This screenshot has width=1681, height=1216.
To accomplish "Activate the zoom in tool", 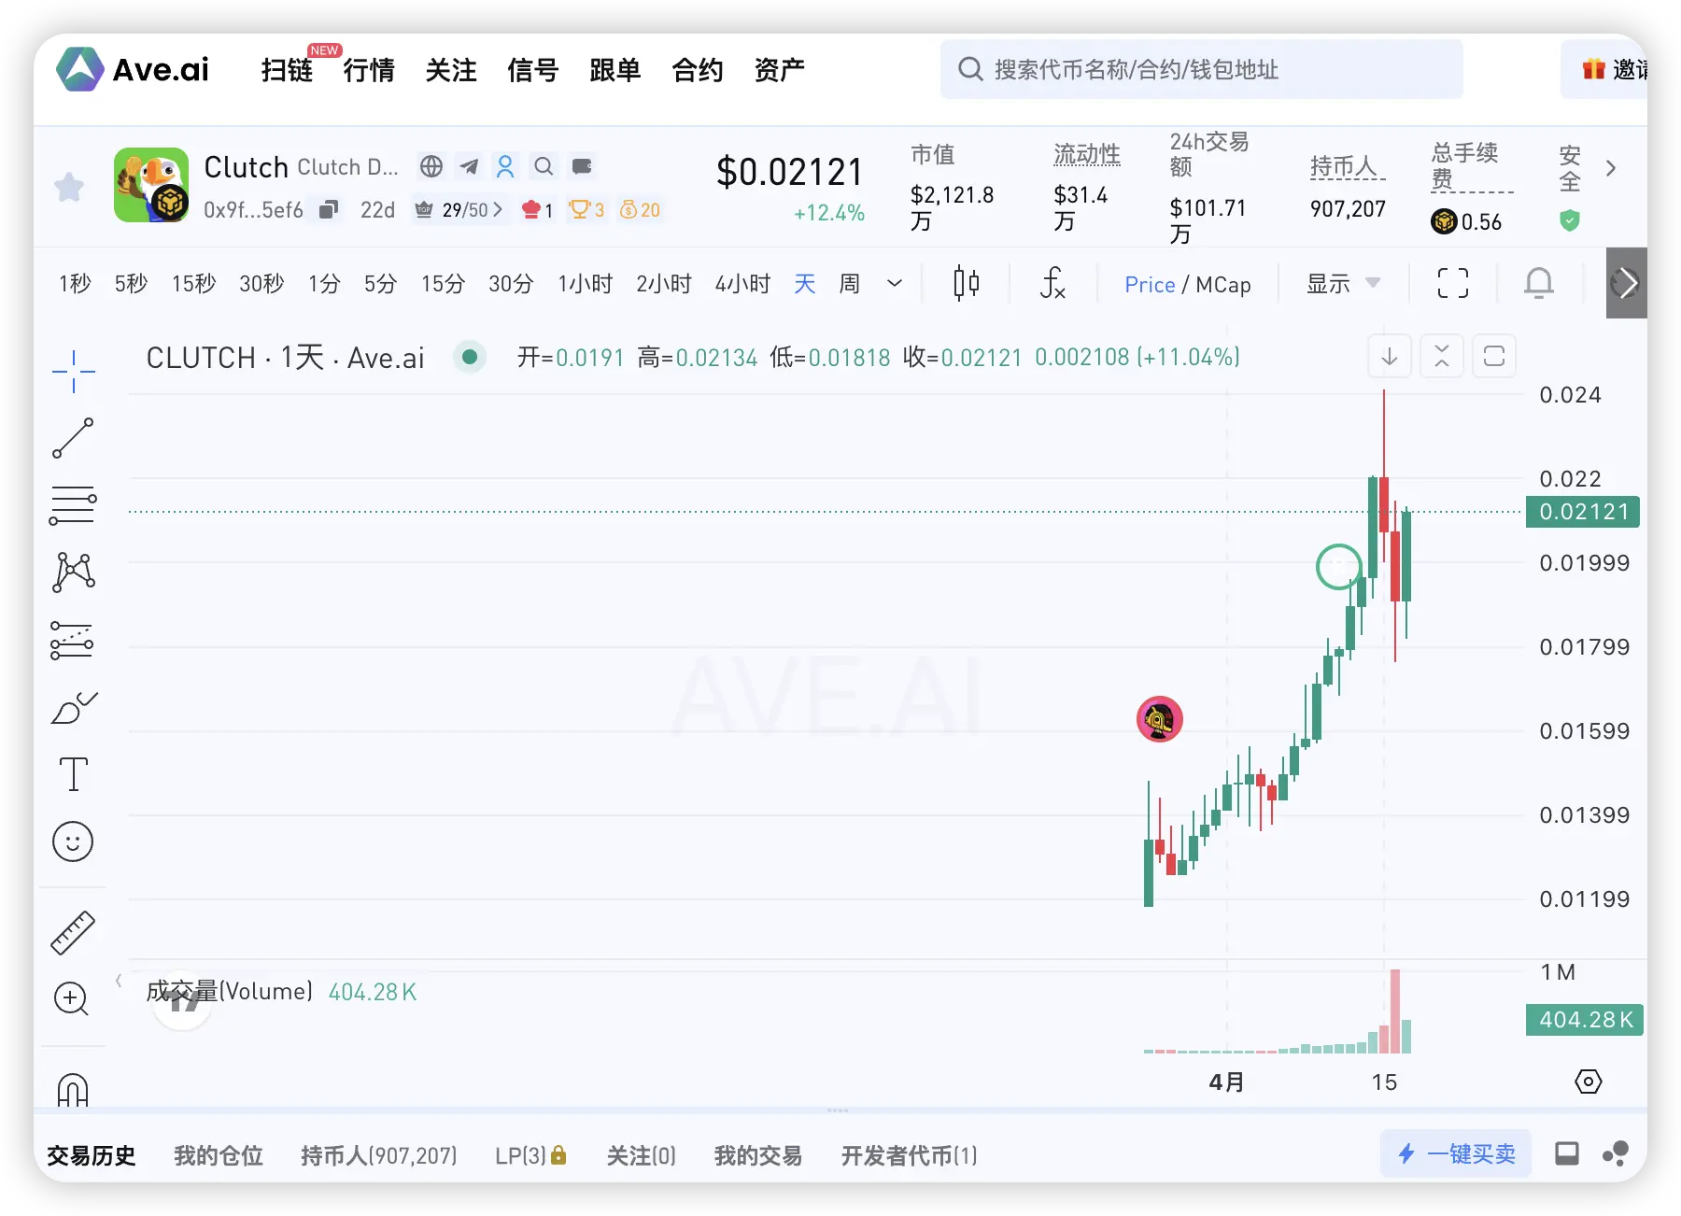I will (72, 999).
